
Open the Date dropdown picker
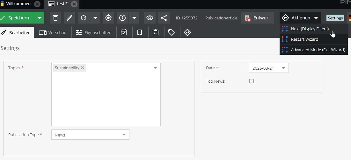tap(283, 68)
